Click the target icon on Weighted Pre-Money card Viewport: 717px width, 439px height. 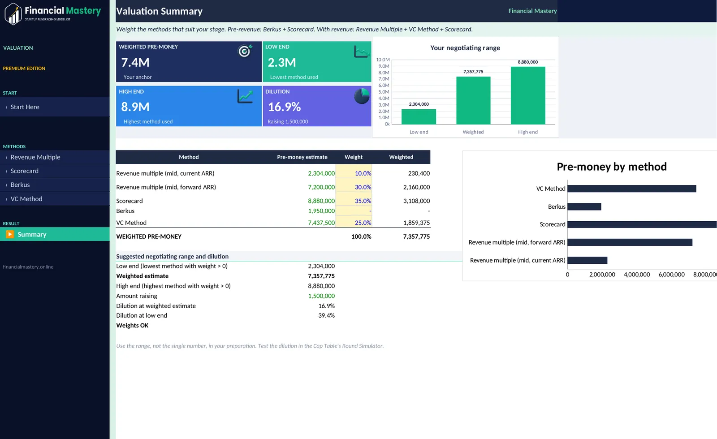click(x=245, y=51)
